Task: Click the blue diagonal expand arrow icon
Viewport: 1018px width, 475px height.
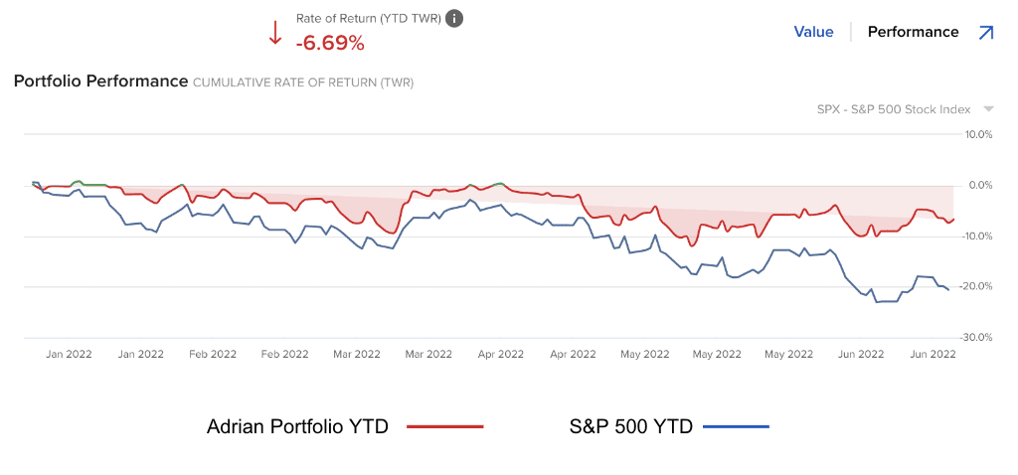Action: [x=985, y=32]
